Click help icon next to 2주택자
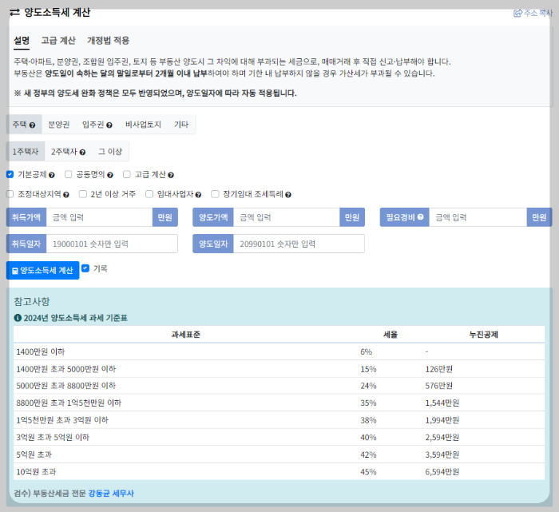Viewport: 559px width, 512px height. [82, 153]
